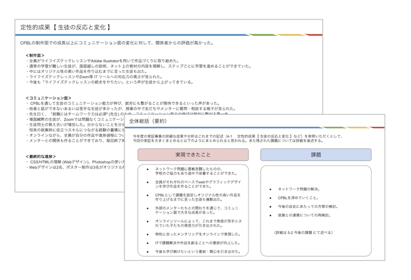Click the bullet 就業との連携についての再検討。
Screen dimensions: 411x280
tap(304, 215)
